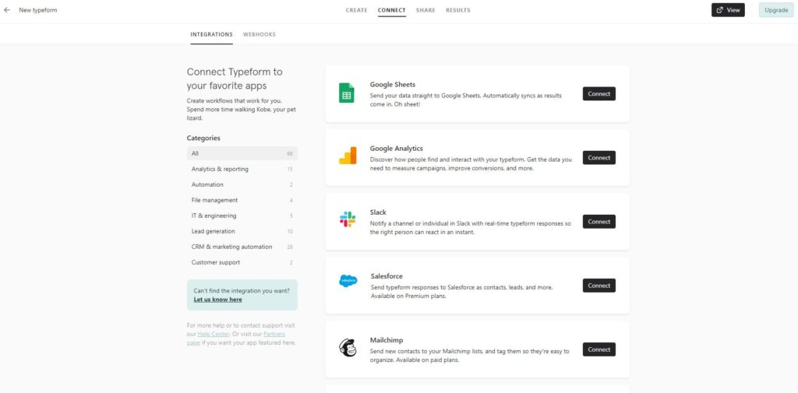
Task: Choose CRM & marketing automation category
Action: (231, 247)
